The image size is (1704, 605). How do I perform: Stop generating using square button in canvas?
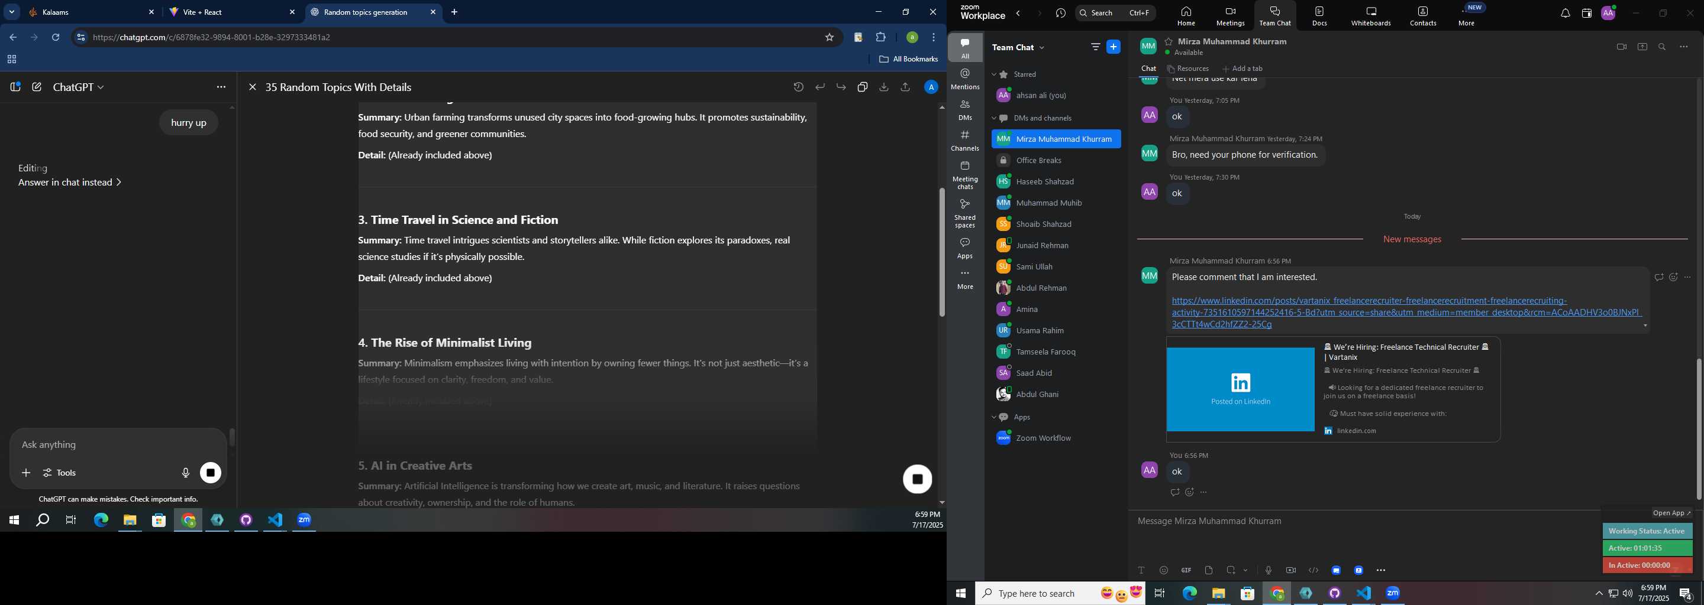pyautogui.click(x=918, y=479)
